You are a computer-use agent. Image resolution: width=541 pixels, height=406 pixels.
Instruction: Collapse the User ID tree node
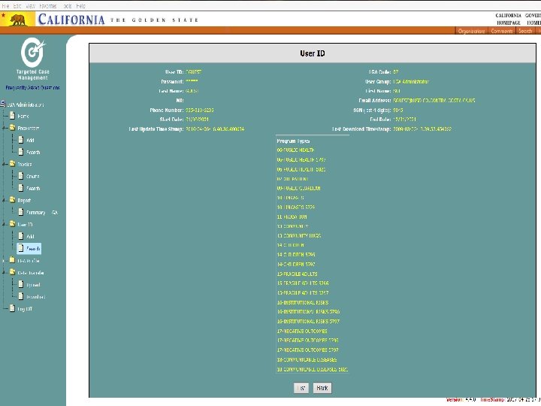click(x=4, y=224)
